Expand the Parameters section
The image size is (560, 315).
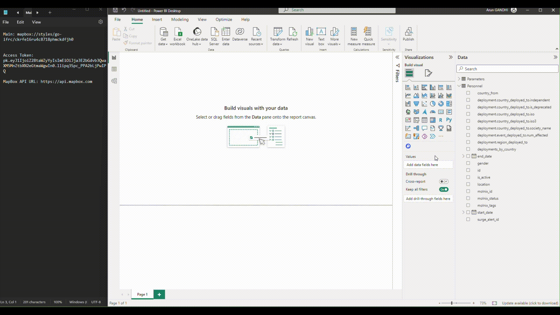point(460,79)
